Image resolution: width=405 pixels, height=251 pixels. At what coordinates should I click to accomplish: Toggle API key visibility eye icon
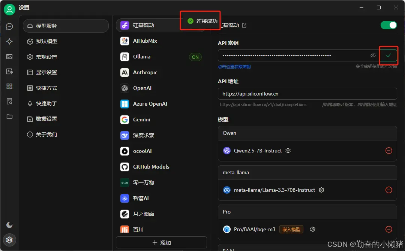click(373, 55)
